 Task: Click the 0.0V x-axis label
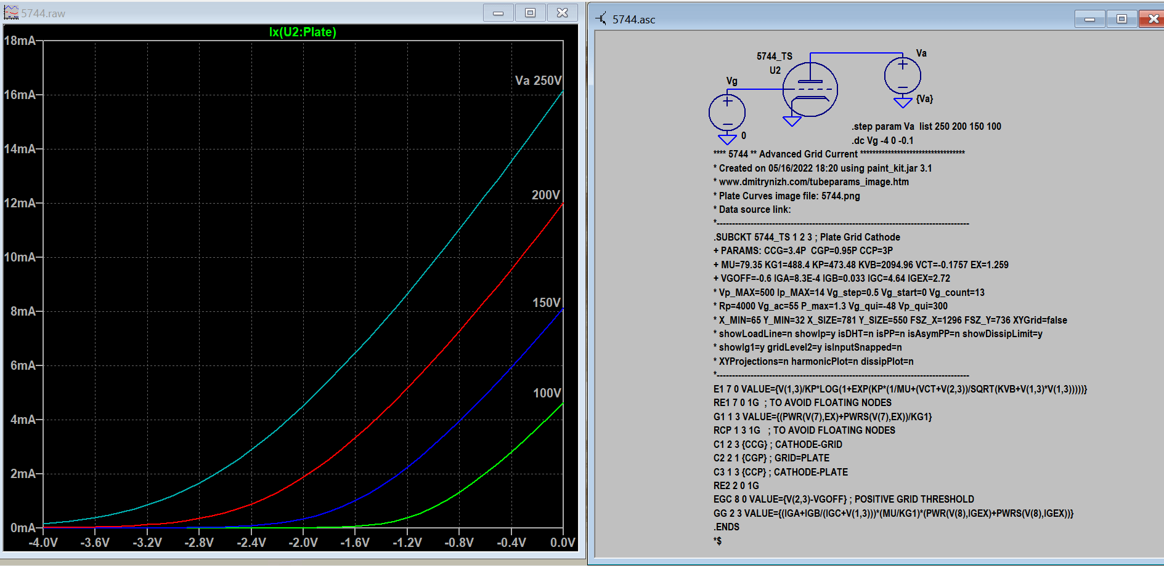pyautogui.click(x=563, y=543)
